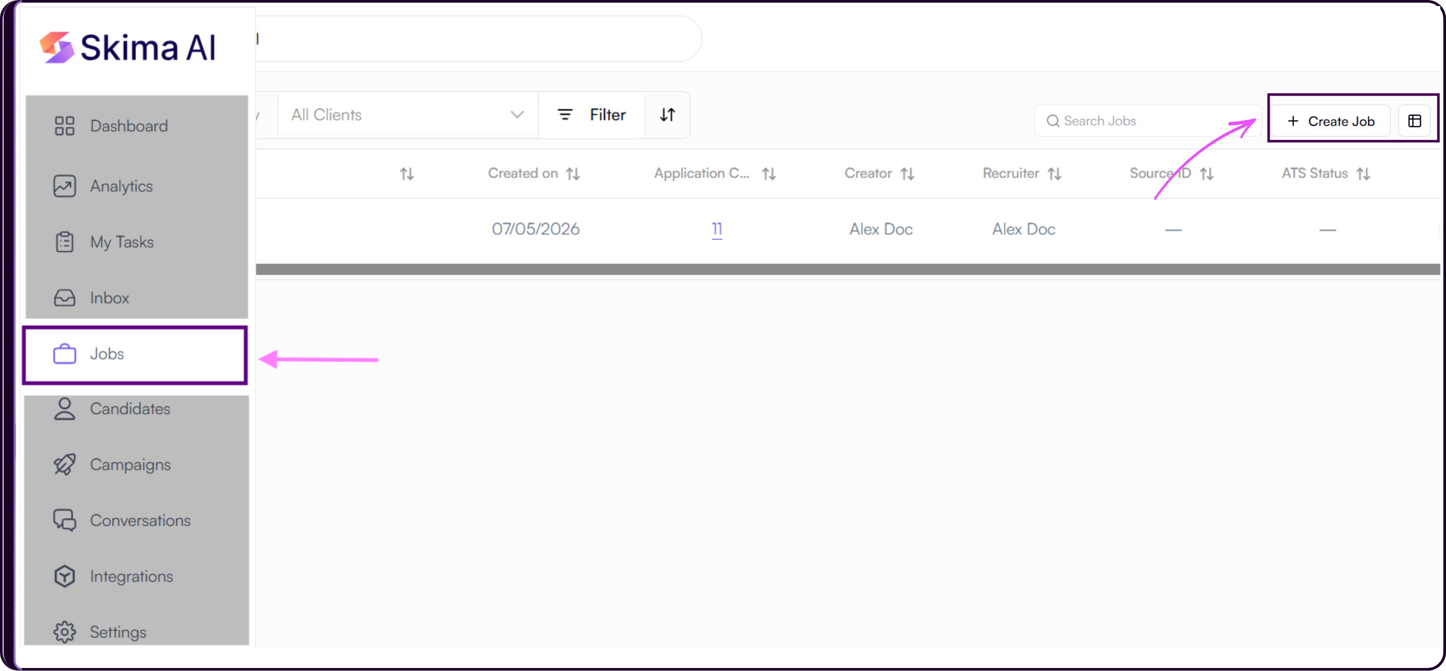The width and height of the screenshot is (1446, 671).
Task: Open the application count link 11
Action: (x=717, y=229)
